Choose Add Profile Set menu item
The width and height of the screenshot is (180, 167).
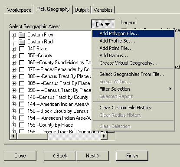coord(133,41)
